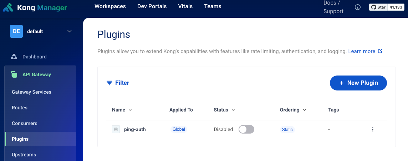The image size is (408, 161).
Task: Sort by Status column chevron
Action: 233,110
